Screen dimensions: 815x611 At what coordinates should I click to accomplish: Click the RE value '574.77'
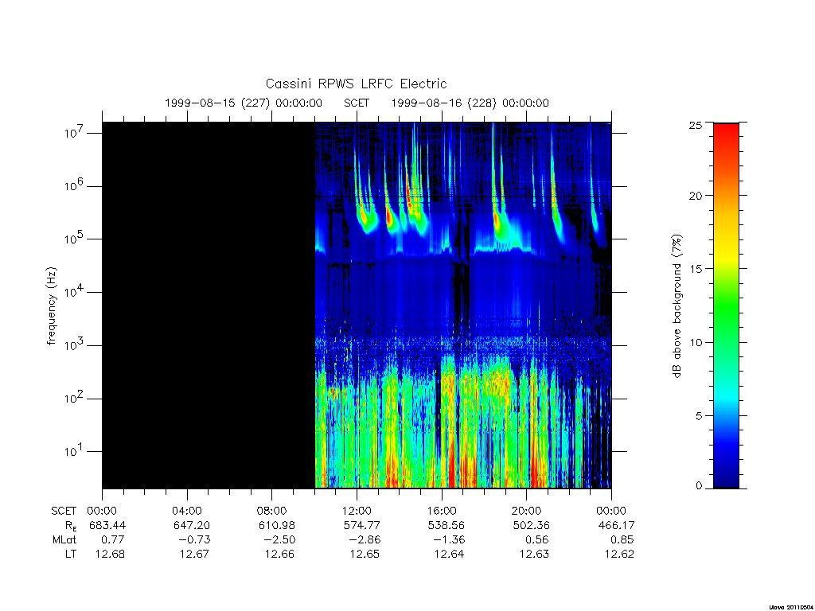362,525
